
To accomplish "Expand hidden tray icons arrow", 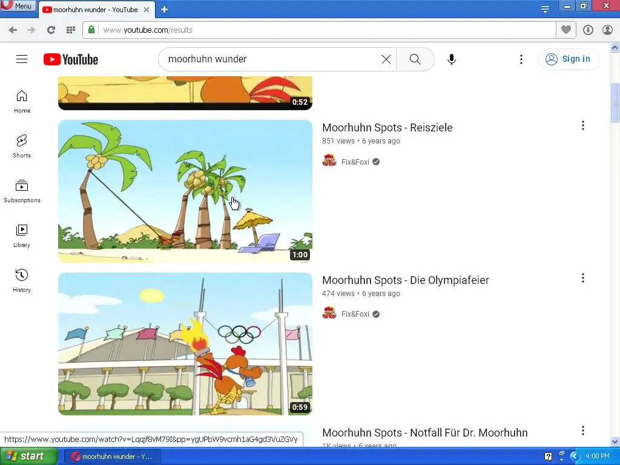I will pos(574,457).
